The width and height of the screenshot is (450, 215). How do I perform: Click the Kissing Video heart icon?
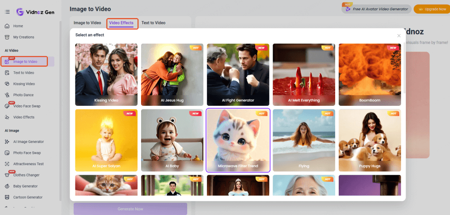click(x=7, y=84)
